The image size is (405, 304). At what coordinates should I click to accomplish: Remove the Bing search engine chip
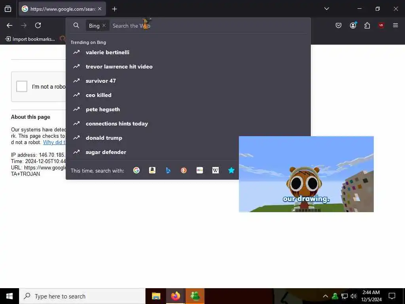coord(104,25)
